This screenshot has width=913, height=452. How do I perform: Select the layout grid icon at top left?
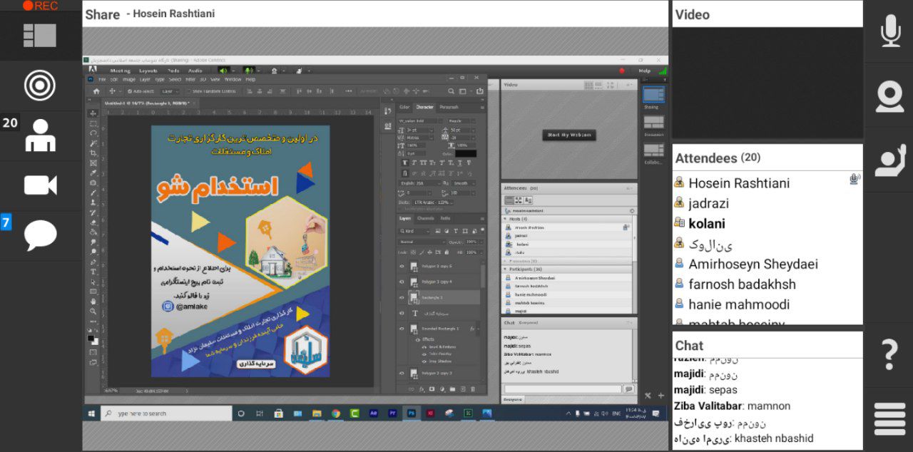click(39, 35)
